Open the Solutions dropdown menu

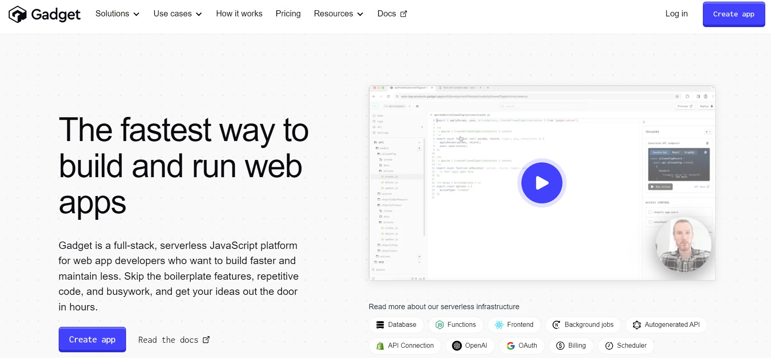(117, 14)
